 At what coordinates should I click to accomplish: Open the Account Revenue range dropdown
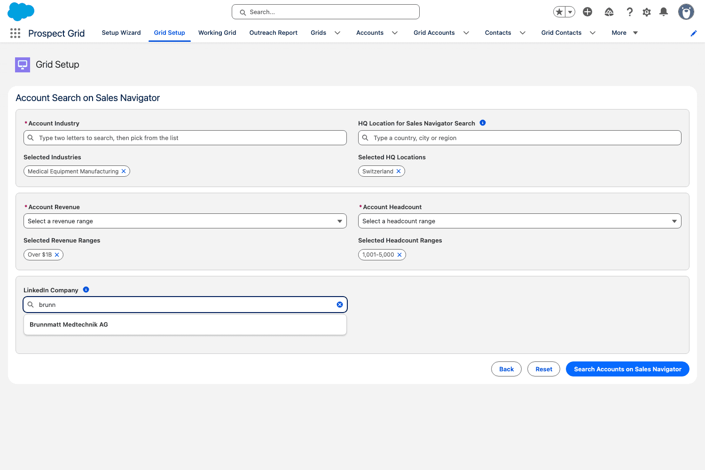(x=185, y=221)
